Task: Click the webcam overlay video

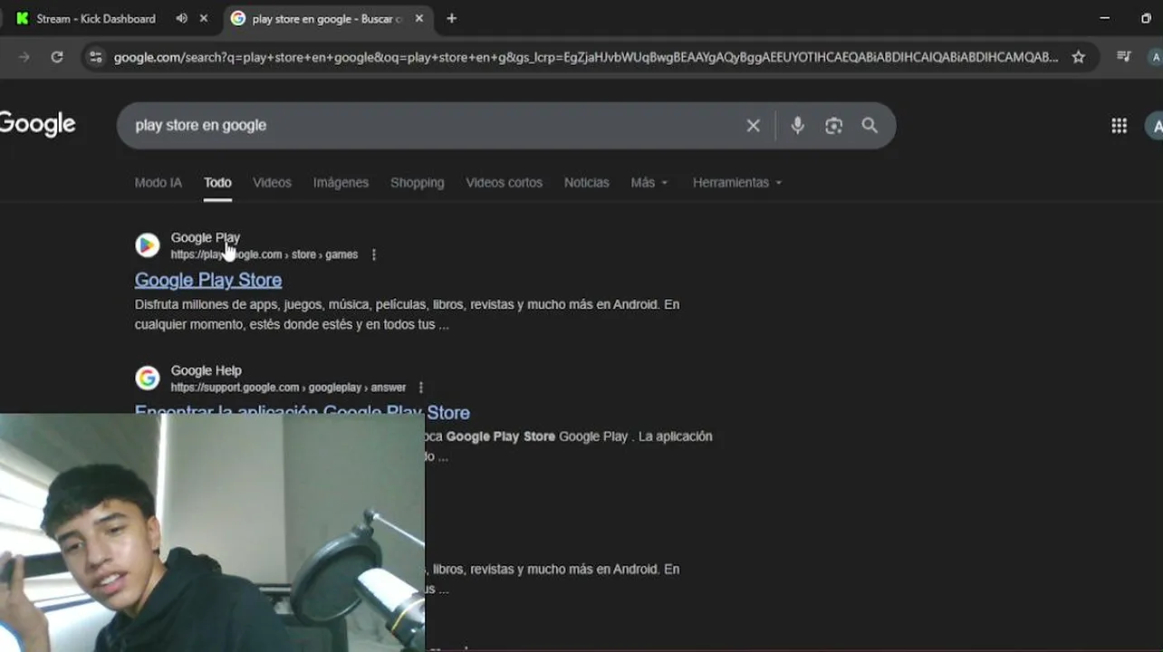Action: pyautogui.click(x=212, y=533)
